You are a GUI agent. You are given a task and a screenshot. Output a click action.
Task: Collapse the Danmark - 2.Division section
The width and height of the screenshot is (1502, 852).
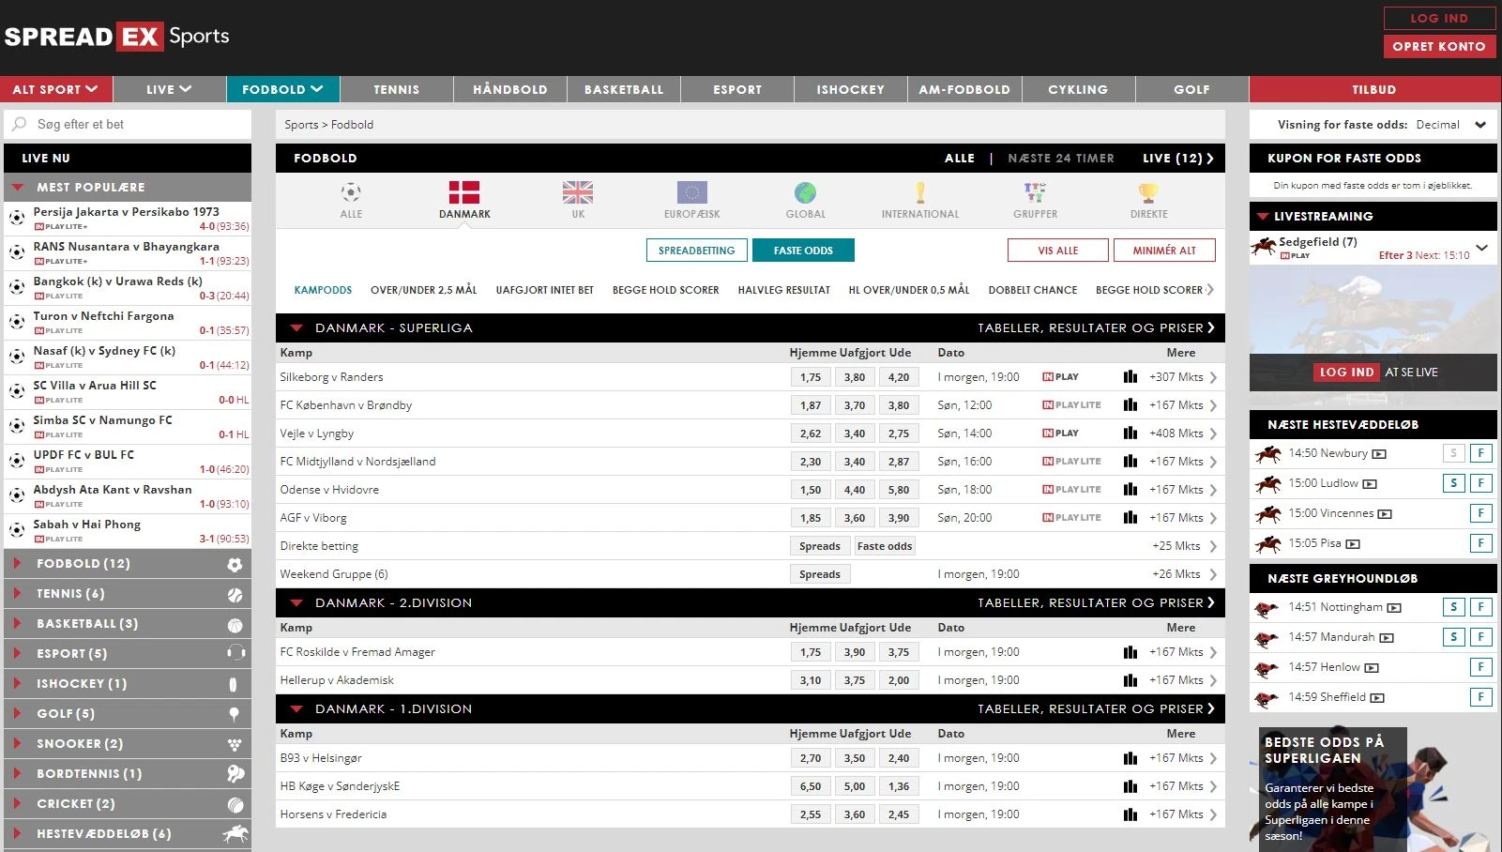(296, 603)
